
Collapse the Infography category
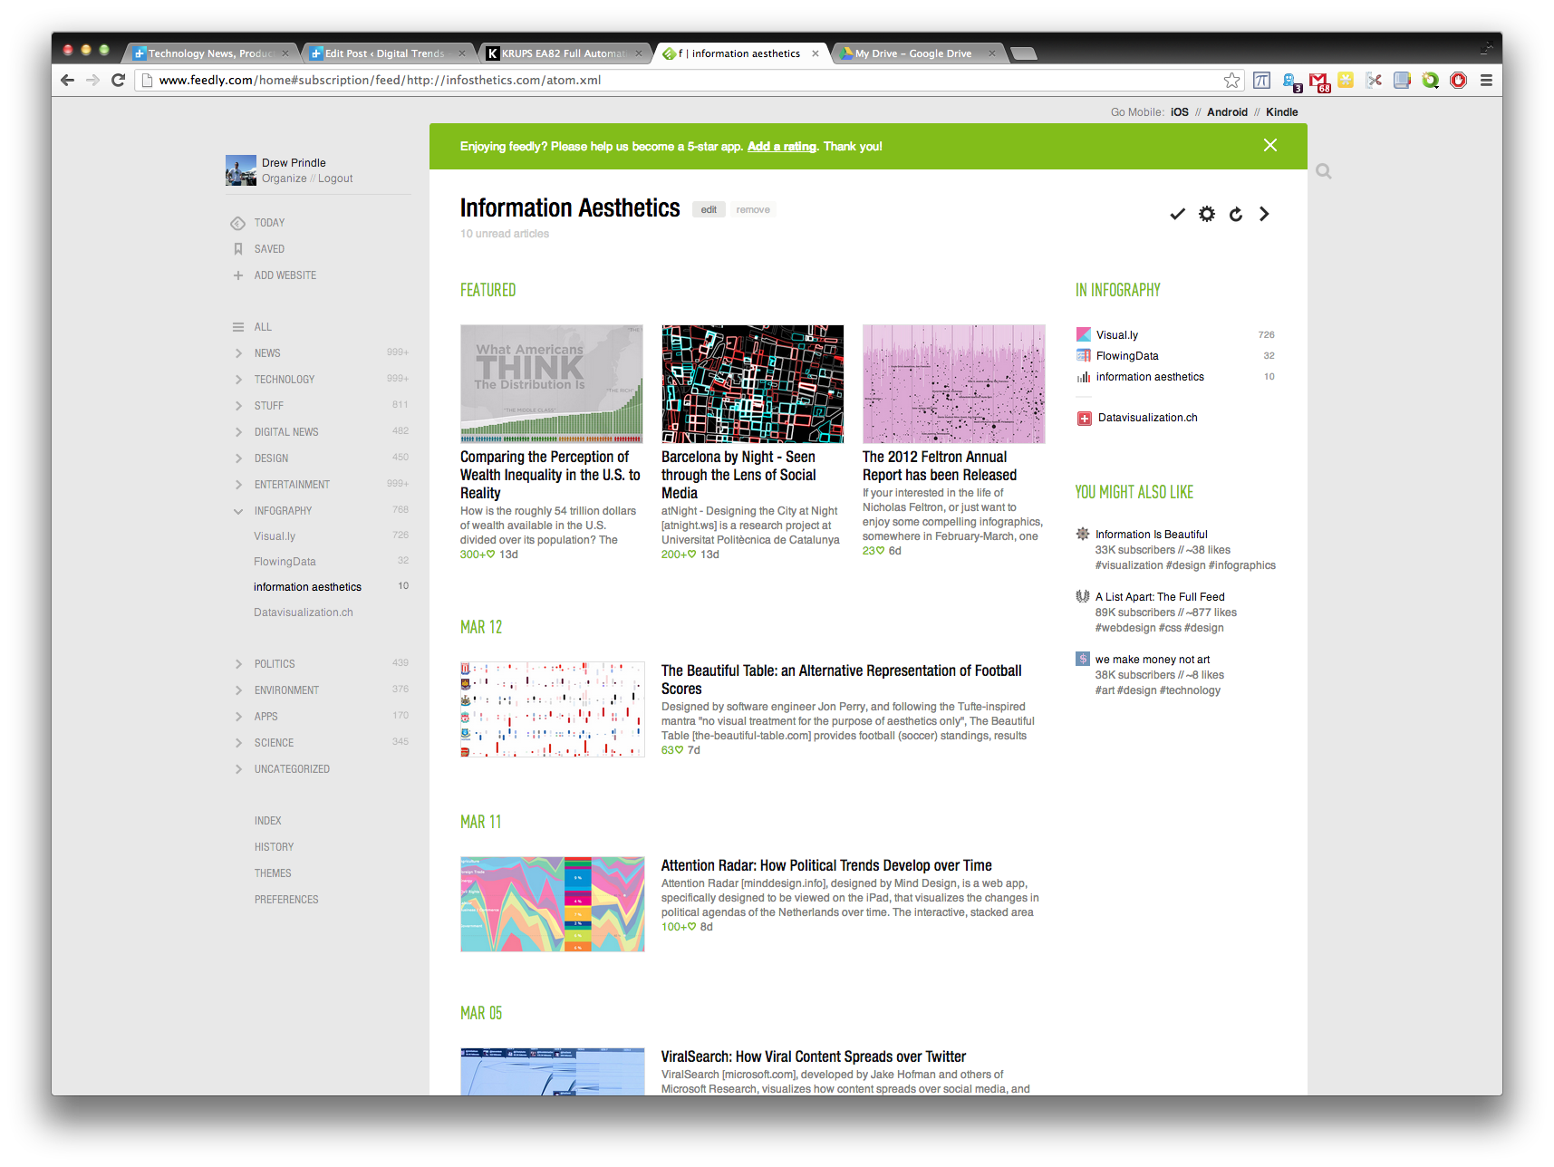238,511
